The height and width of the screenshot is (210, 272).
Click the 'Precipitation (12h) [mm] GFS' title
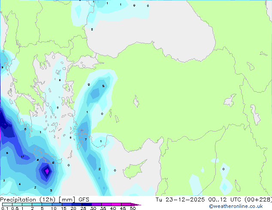click(45, 200)
